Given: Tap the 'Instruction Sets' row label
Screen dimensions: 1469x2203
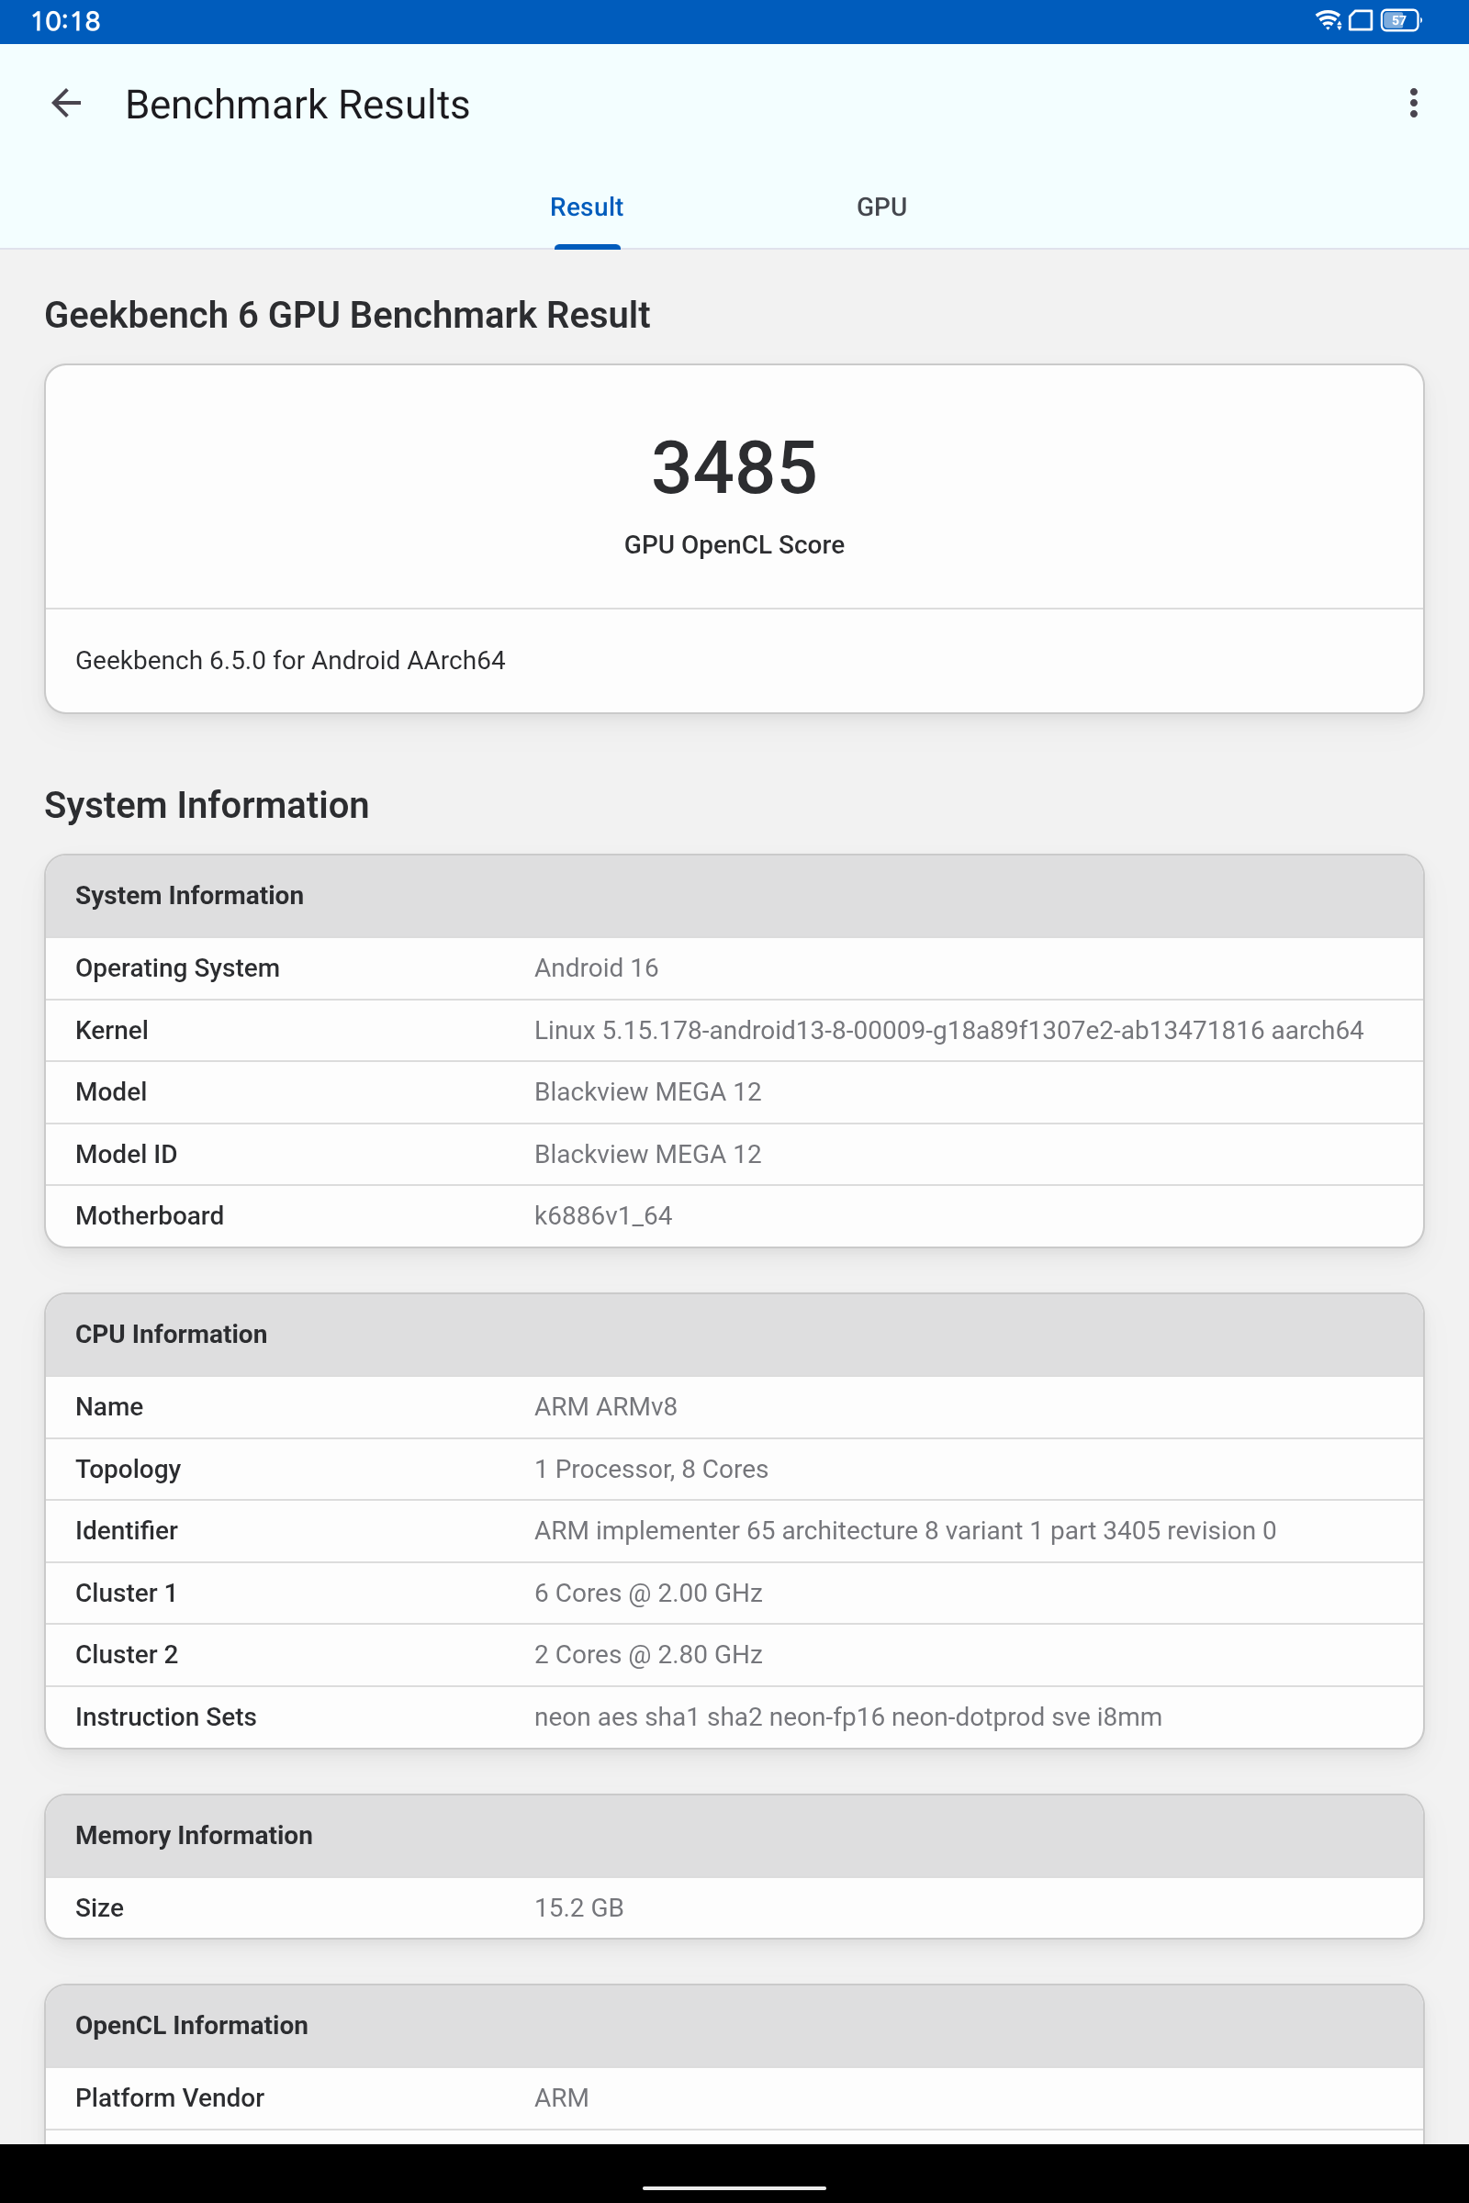Looking at the screenshot, I should pos(166,1717).
